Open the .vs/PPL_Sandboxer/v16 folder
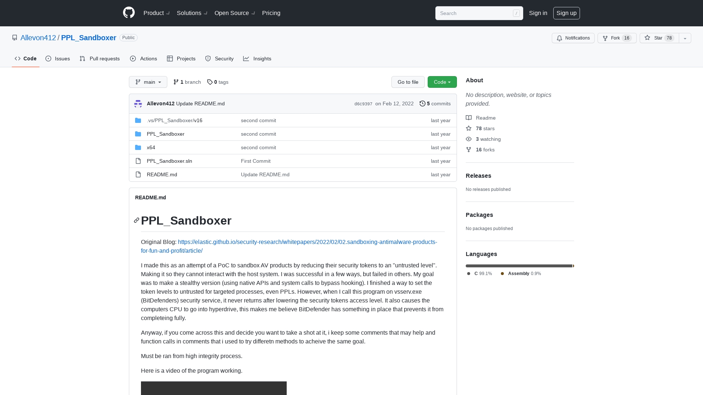Screen dimensions: 703x395 pyautogui.click(x=175, y=120)
